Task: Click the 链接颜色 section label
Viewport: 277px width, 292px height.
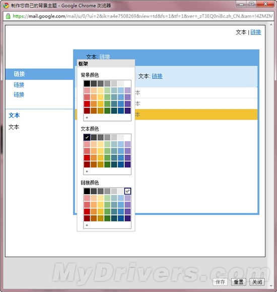Action: (x=90, y=183)
